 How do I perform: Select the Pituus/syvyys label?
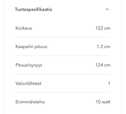(29, 65)
